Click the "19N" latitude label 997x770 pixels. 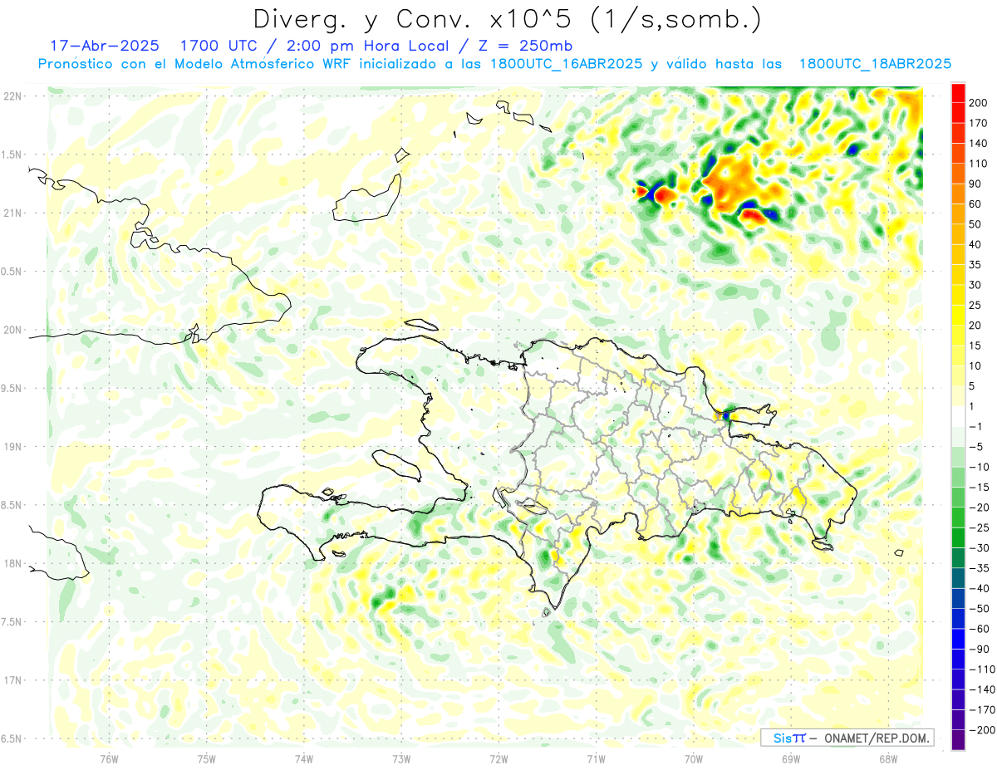13,447
